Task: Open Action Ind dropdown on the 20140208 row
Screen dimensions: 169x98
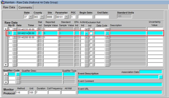Action: 86,38
